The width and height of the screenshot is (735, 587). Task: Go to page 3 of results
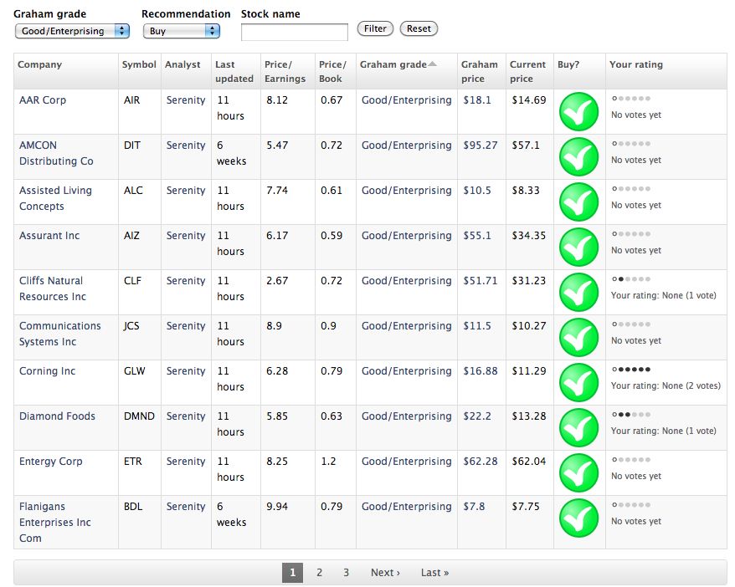point(346,573)
